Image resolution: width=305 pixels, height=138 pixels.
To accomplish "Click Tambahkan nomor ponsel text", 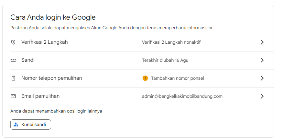I will [x=177, y=78].
